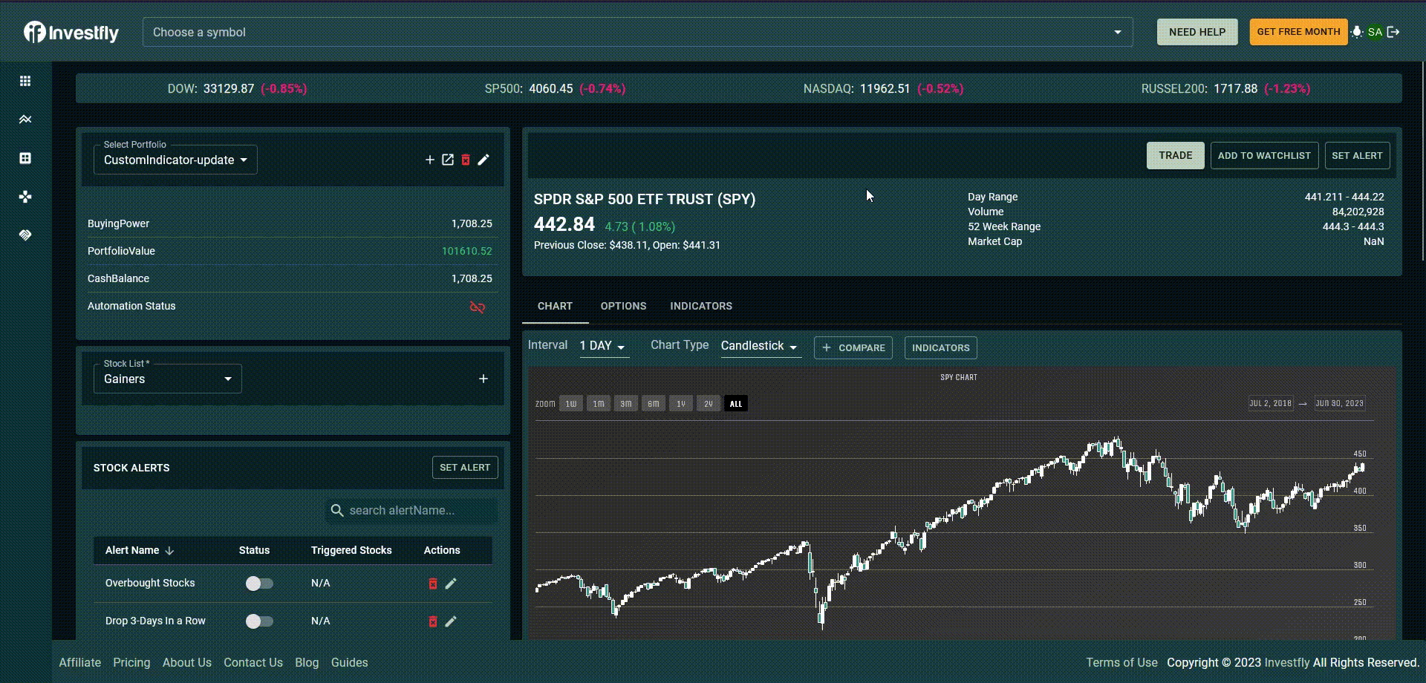Open the trending chart icon in sidebar
The width and height of the screenshot is (1426, 683).
point(25,120)
